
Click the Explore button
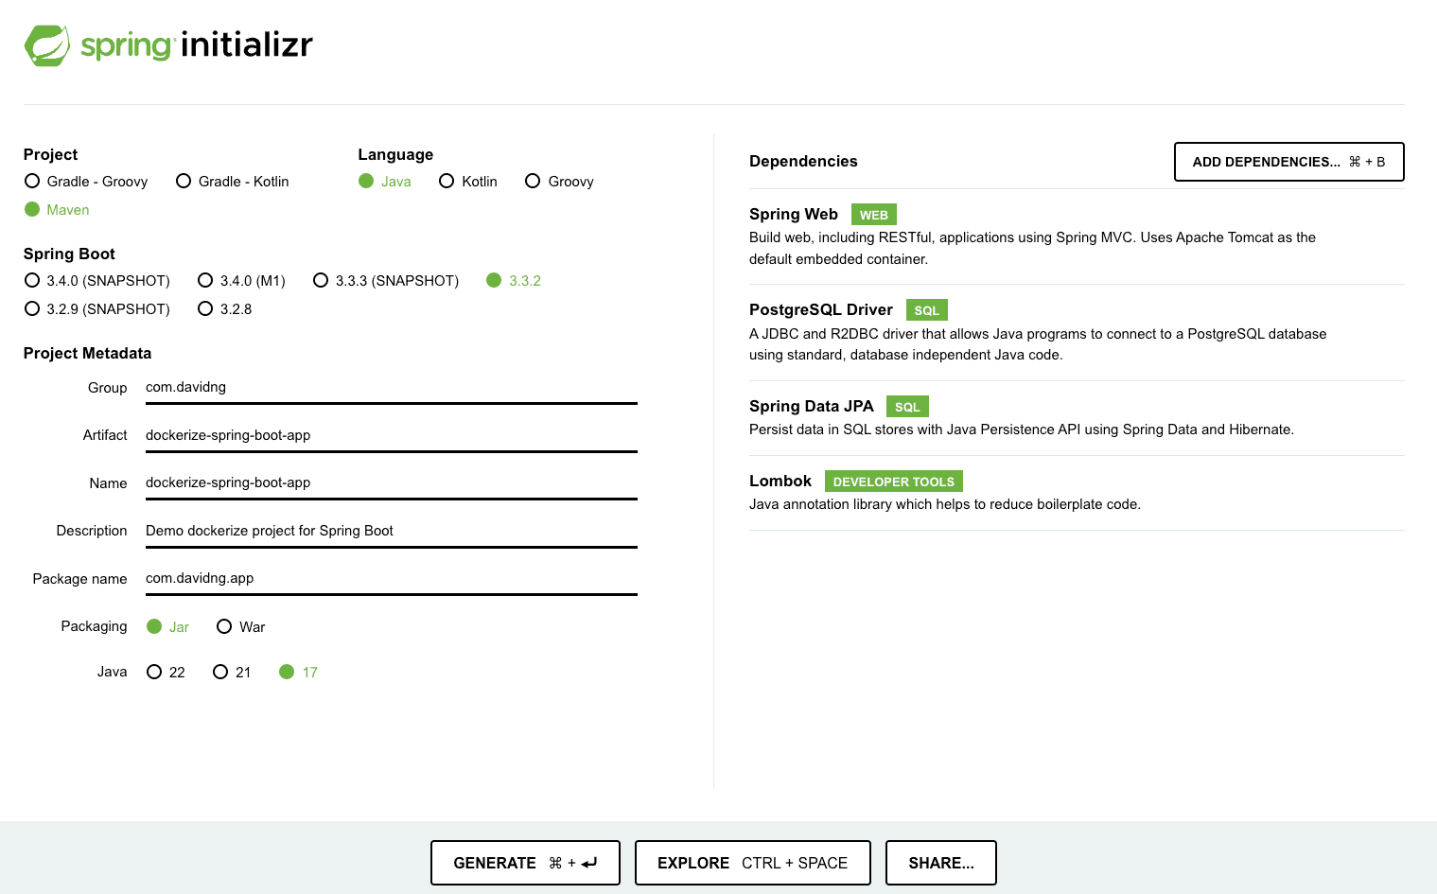[752, 863]
